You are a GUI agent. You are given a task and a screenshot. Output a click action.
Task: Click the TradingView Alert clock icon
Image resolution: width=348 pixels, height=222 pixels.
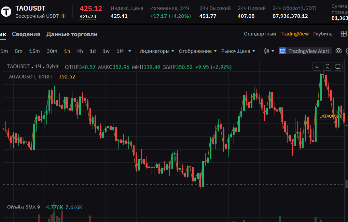(282, 51)
